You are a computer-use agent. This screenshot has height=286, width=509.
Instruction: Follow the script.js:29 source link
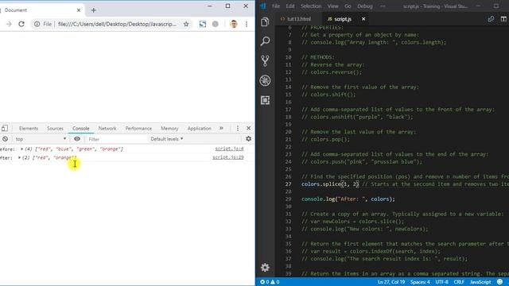pos(228,157)
